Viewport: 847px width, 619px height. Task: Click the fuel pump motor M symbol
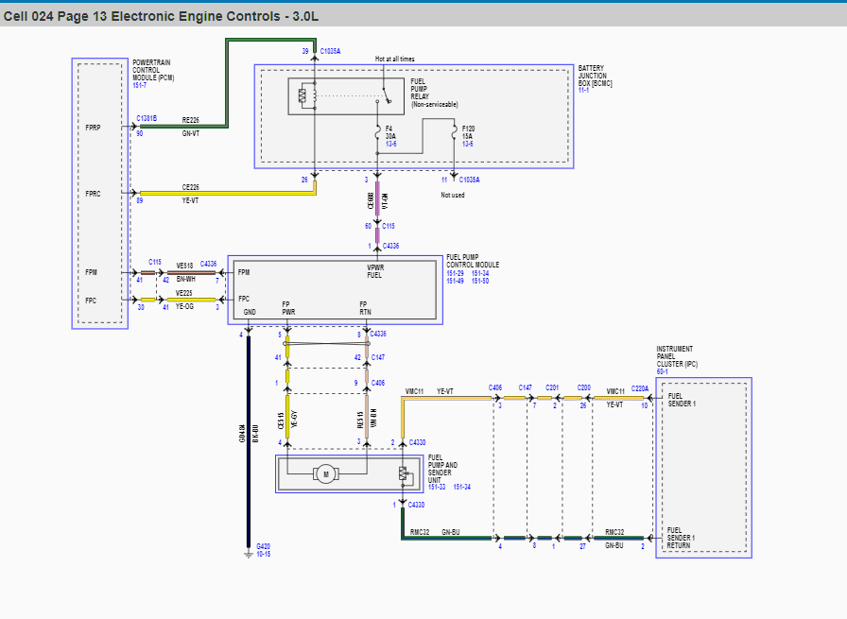pyautogui.click(x=326, y=474)
